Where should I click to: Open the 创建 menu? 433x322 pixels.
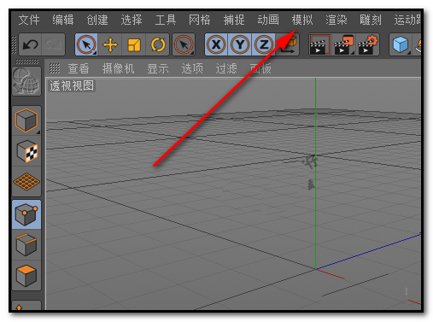pos(97,20)
